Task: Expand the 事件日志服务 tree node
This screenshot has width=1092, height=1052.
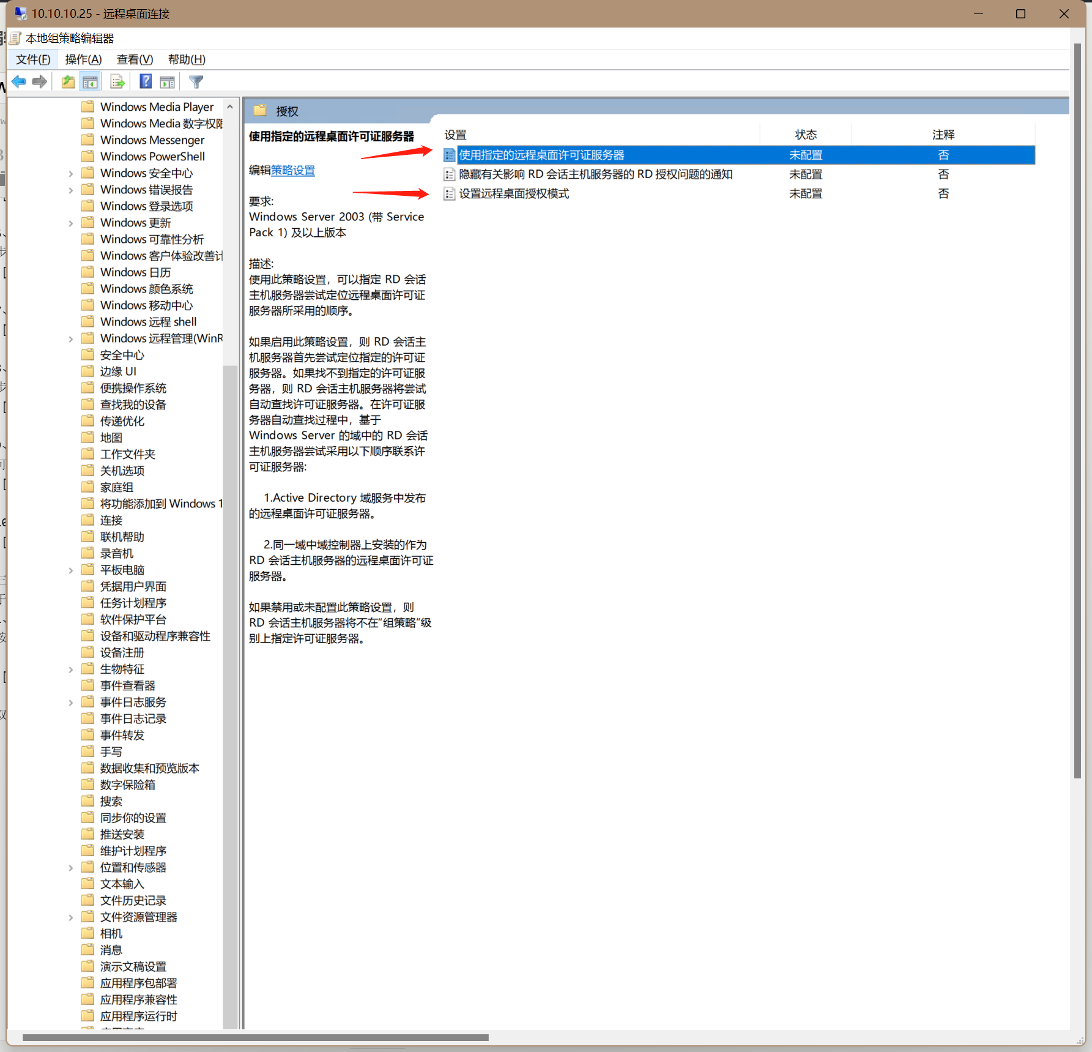Action: click(x=71, y=702)
